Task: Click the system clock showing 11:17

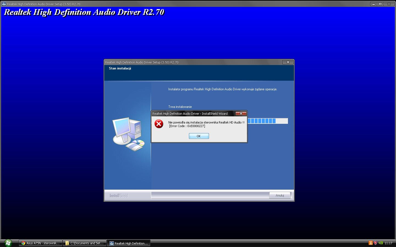Action: tap(388, 243)
